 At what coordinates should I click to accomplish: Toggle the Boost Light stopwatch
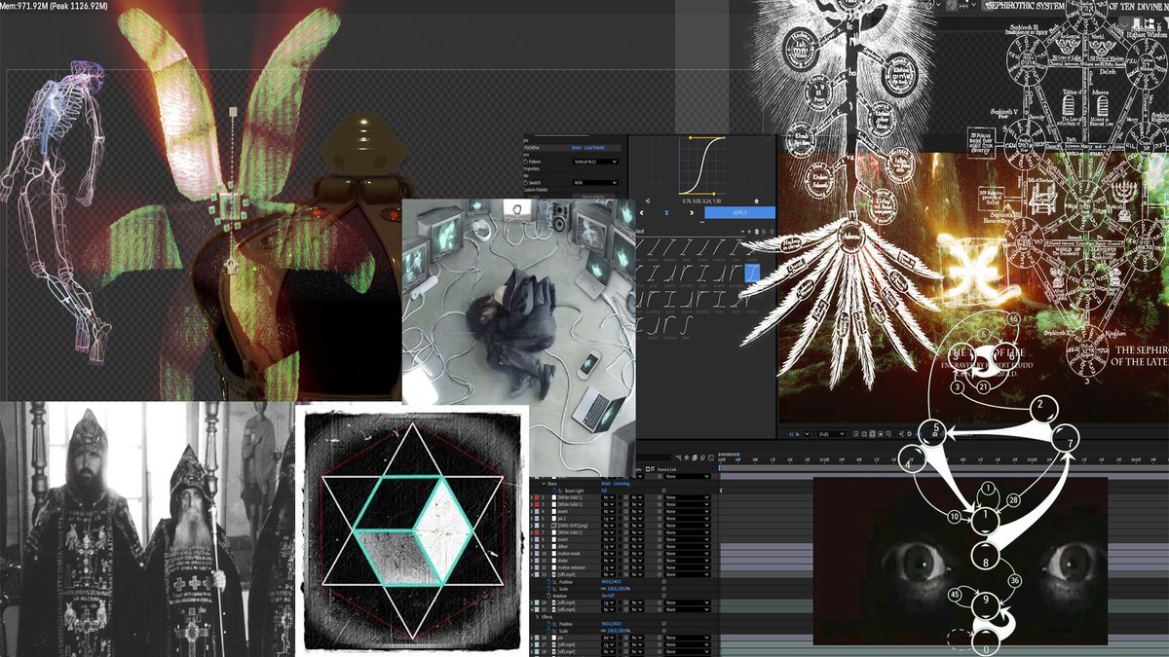(554, 491)
